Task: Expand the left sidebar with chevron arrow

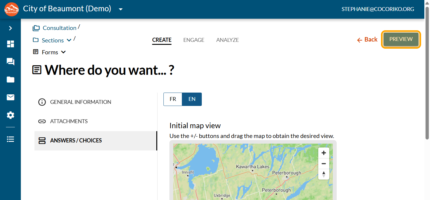Action: (x=10, y=28)
